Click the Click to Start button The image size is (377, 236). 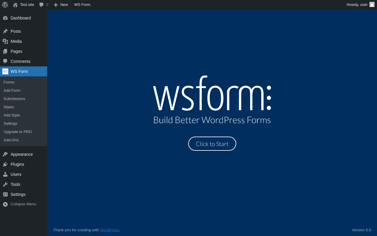point(212,144)
